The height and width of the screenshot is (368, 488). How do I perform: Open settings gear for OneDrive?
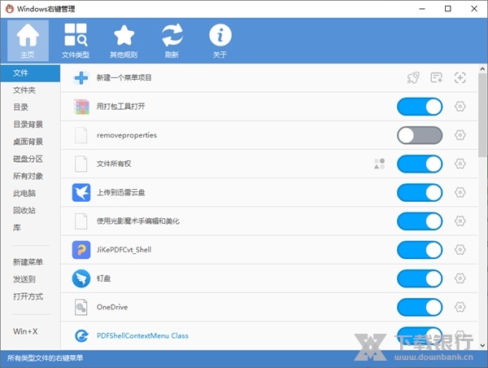(x=460, y=307)
